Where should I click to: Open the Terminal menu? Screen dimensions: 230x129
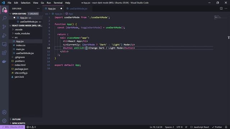point(58,3)
